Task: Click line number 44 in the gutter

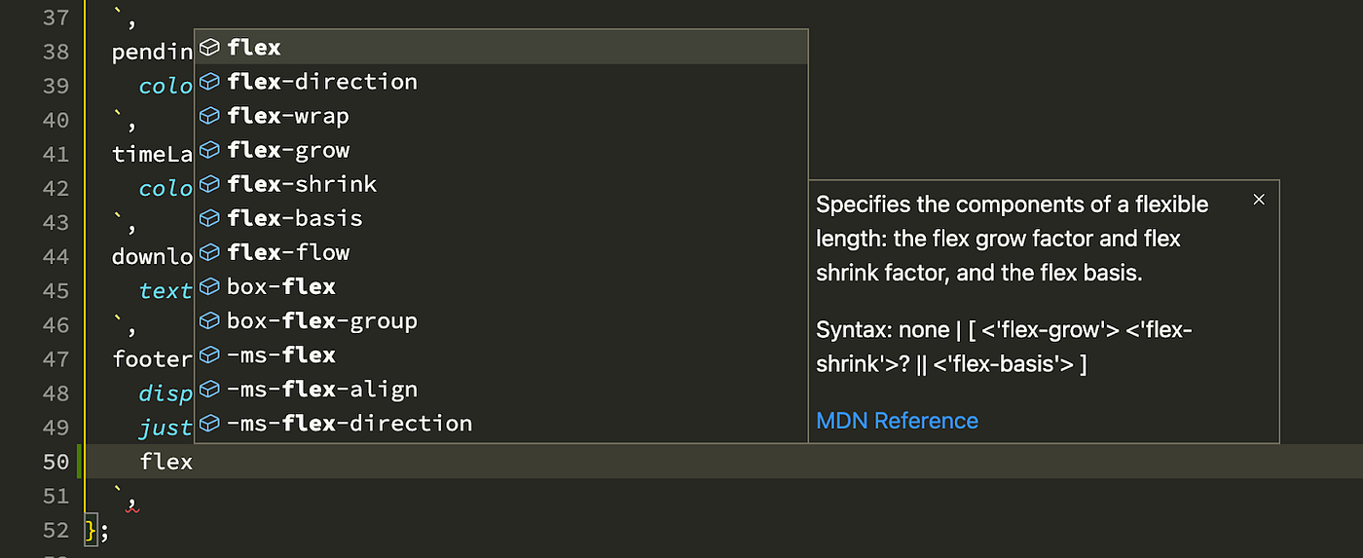Action: pyautogui.click(x=55, y=257)
